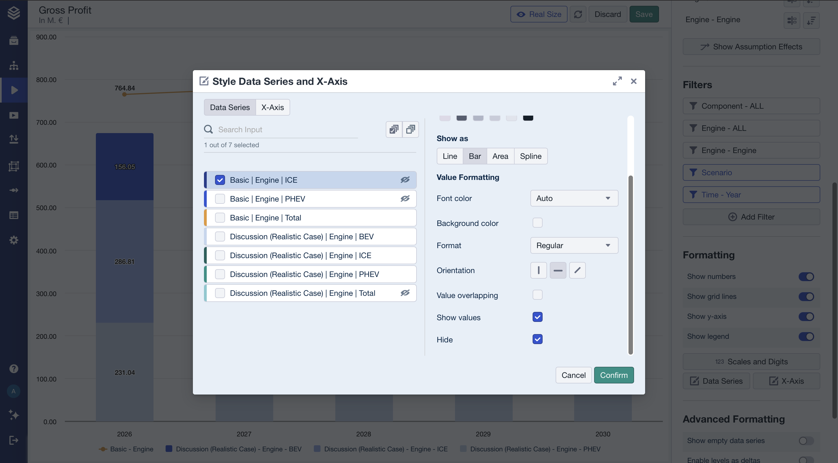Click the Confirm button

[x=614, y=375]
